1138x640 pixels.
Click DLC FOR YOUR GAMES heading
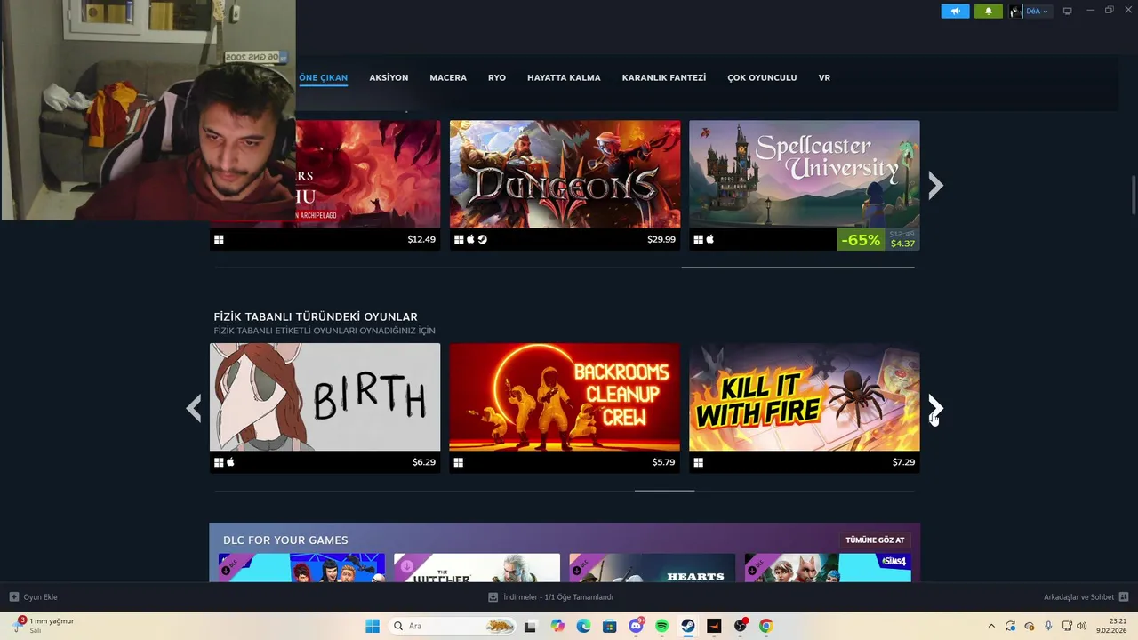coord(285,540)
